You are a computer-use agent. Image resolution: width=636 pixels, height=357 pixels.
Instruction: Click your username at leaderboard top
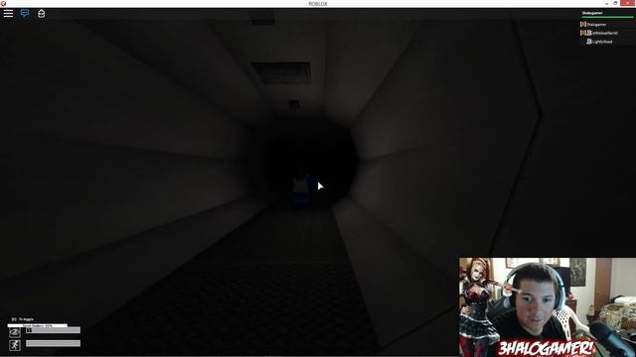pos(592,13)
